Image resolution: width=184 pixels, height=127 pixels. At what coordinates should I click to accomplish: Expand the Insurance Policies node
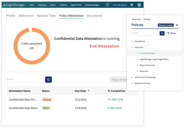point(132,83)
